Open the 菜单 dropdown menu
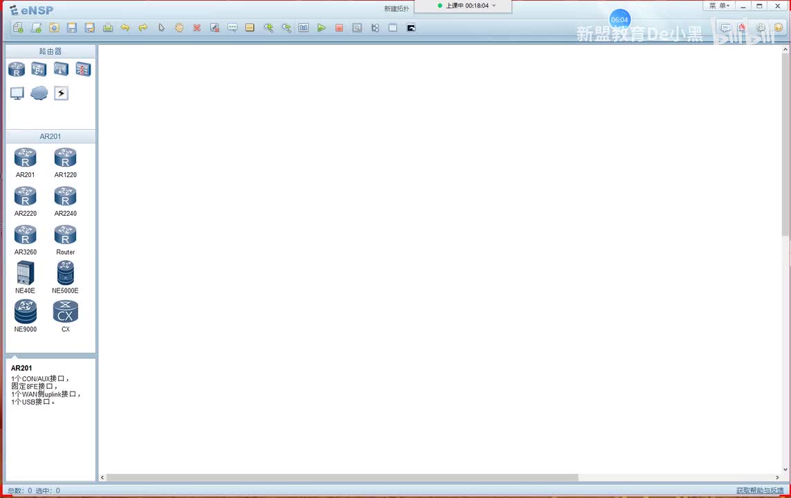The width and height of the screenshot is (791, 498). [720, 6]
